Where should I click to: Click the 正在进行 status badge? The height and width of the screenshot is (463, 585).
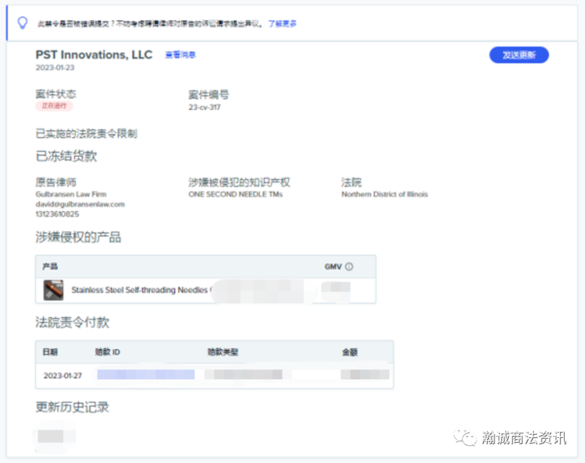pos(54,106)
